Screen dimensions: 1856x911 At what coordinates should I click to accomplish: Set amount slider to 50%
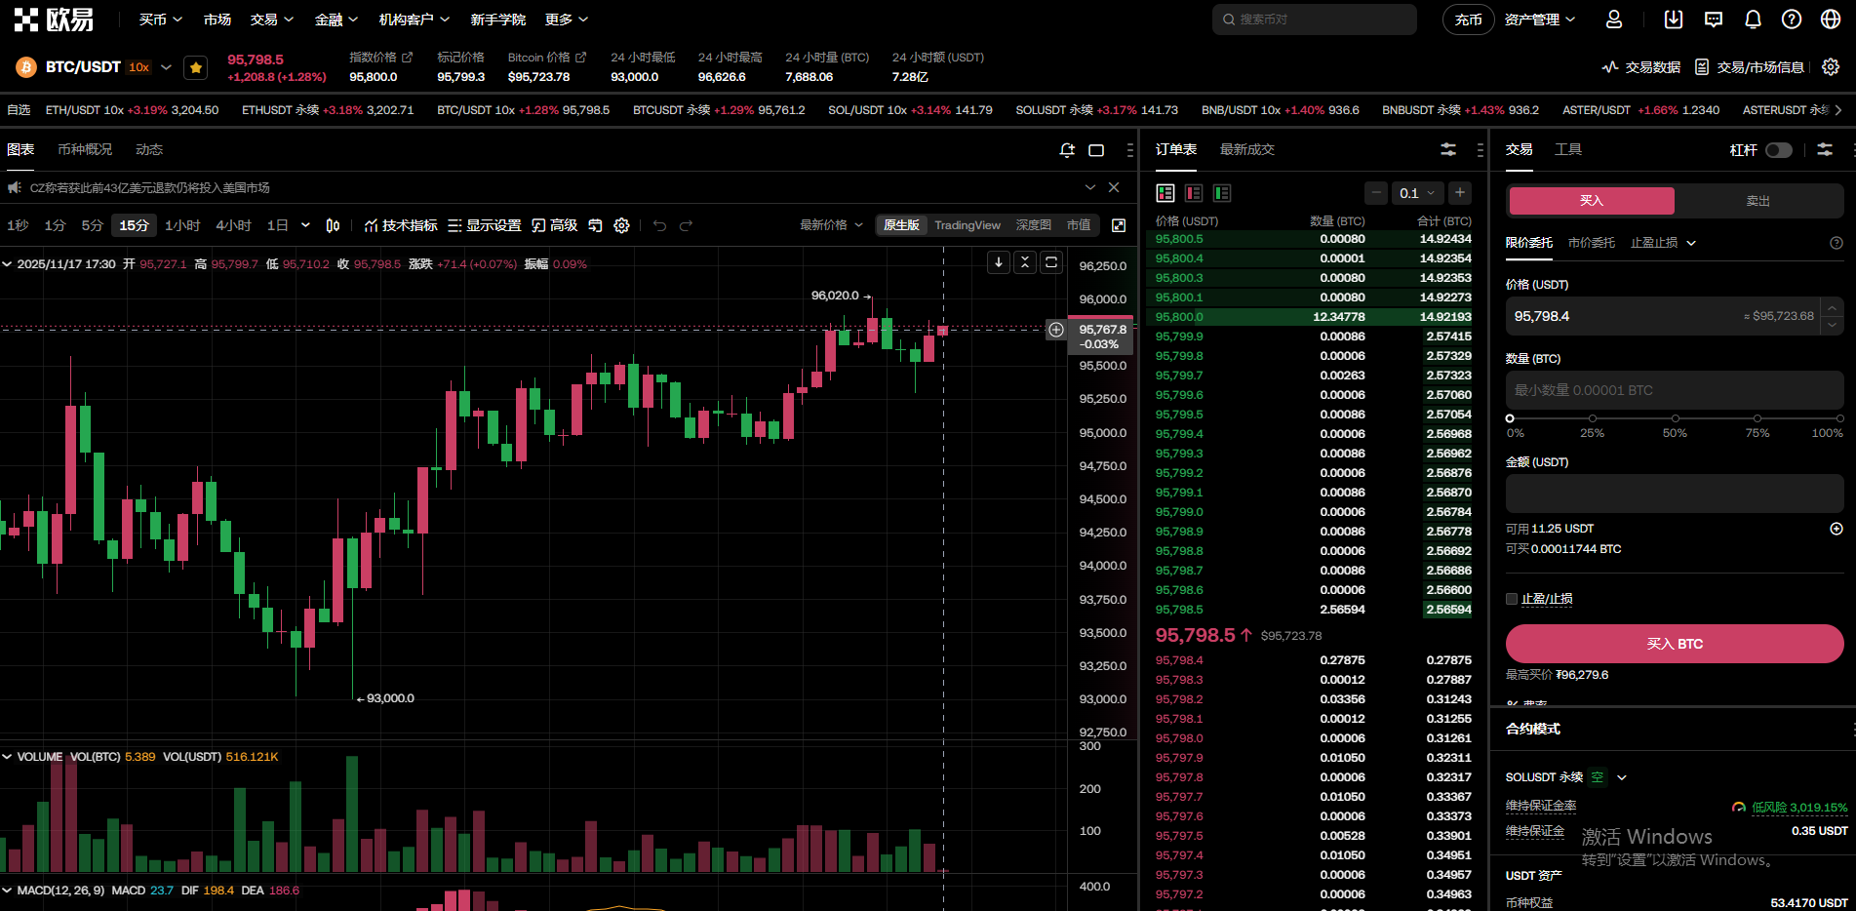pyautogui.click(x=1675, y=418)
